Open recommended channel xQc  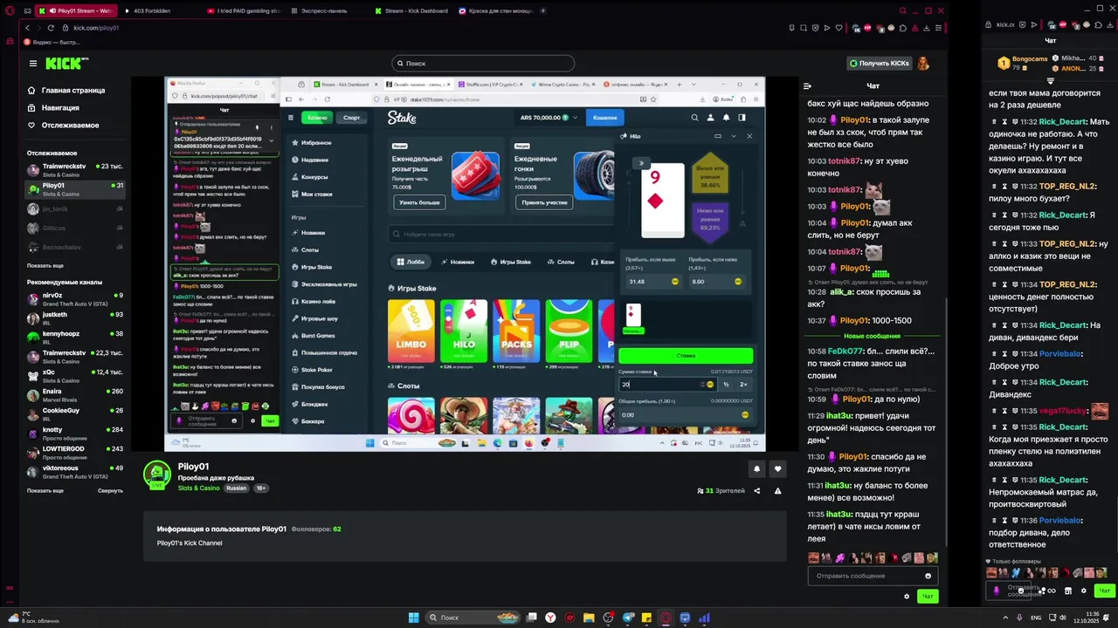pyautogui.click(x=74, y=376)
